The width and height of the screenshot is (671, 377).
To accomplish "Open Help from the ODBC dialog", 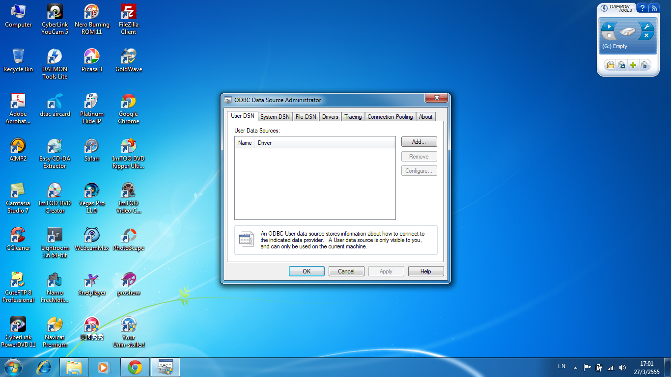I will [x=426, y=271].
